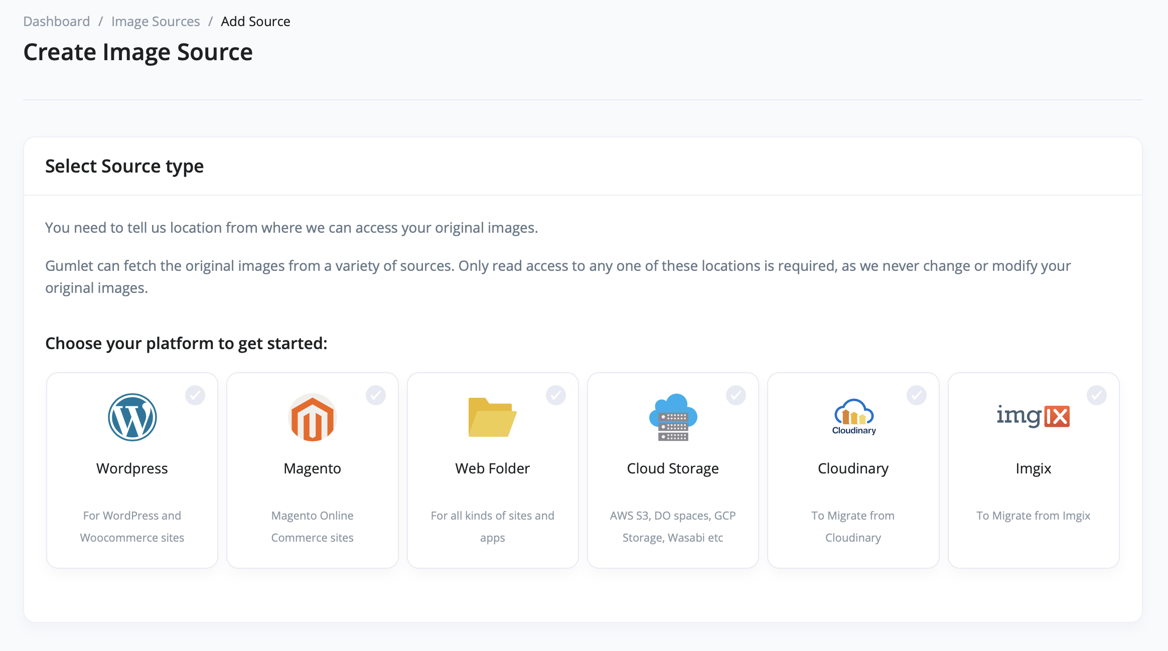The width and height of the screenshot is (1168, 651).
Task: Go to Dashboard breadcrumb link
Action: [x=57, y=22]
